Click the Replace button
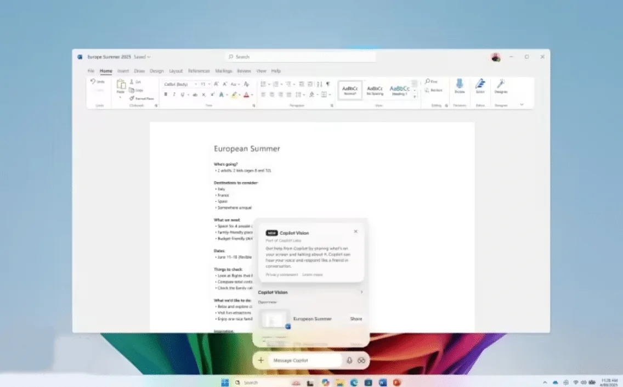The image size is (623, 387). tap(433, 90)
